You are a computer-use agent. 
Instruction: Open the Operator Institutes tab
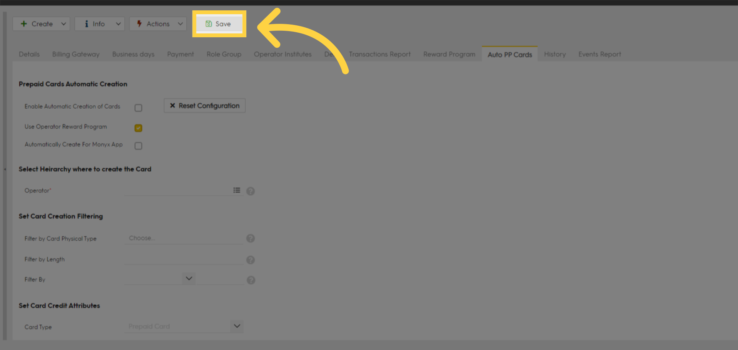(x=283, y=54)
